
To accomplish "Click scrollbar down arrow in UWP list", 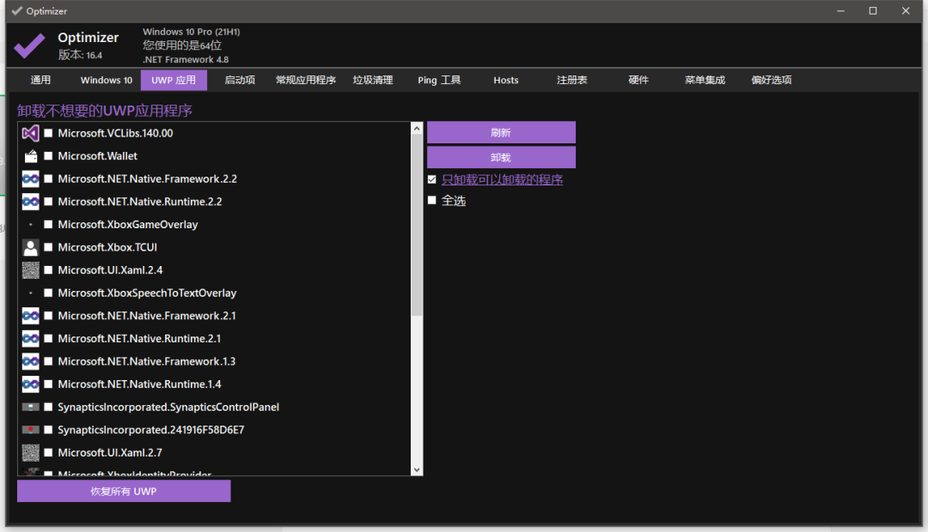I will point(417,470).
